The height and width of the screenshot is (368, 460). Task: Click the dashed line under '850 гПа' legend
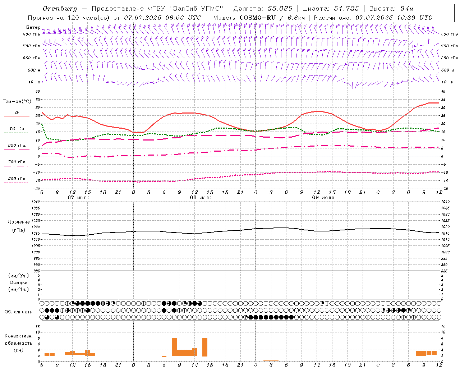(x=17, y=149)
